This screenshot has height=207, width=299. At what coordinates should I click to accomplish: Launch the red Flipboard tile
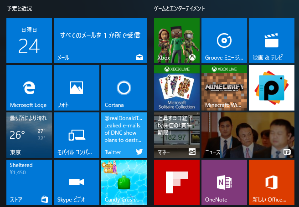pyautogui.click(x=177, y=182)
